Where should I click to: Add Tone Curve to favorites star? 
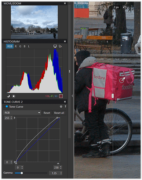click(61, 107)
